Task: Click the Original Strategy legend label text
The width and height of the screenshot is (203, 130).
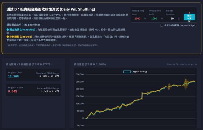Action: pyautogui.click(x=139, y=72)
